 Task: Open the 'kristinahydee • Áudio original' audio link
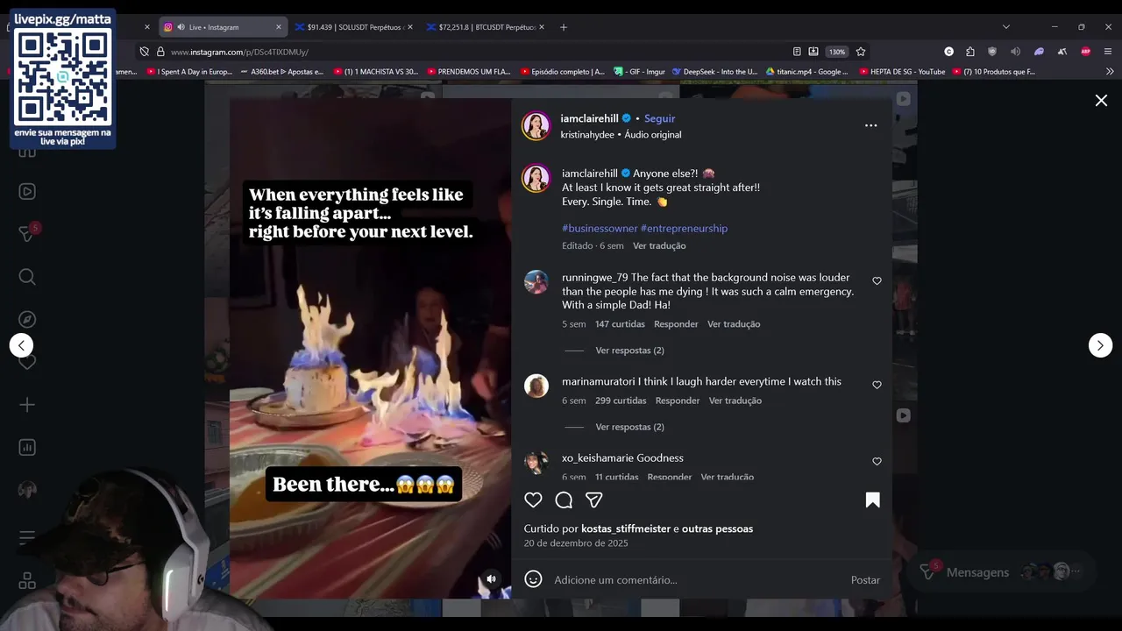621,135
